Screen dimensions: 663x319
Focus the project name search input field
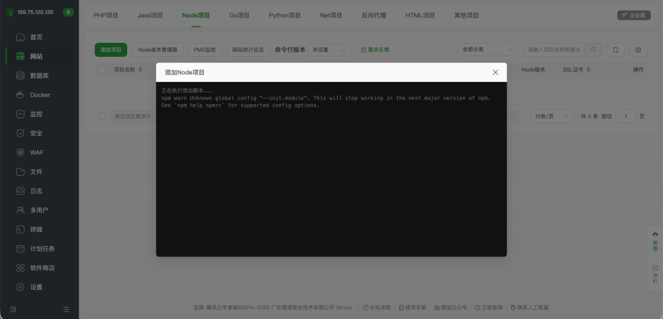(554, 50)
